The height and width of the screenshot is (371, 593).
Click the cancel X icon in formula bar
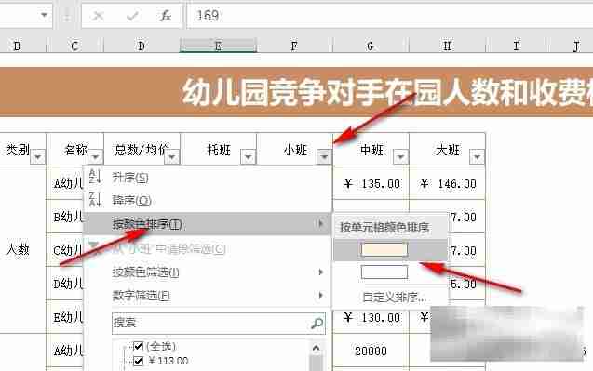click(99, 16)
